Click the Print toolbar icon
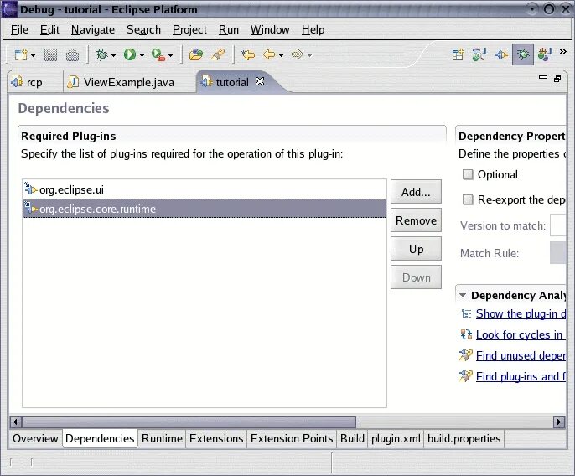The image size is (575, 476). pos(72,55)
